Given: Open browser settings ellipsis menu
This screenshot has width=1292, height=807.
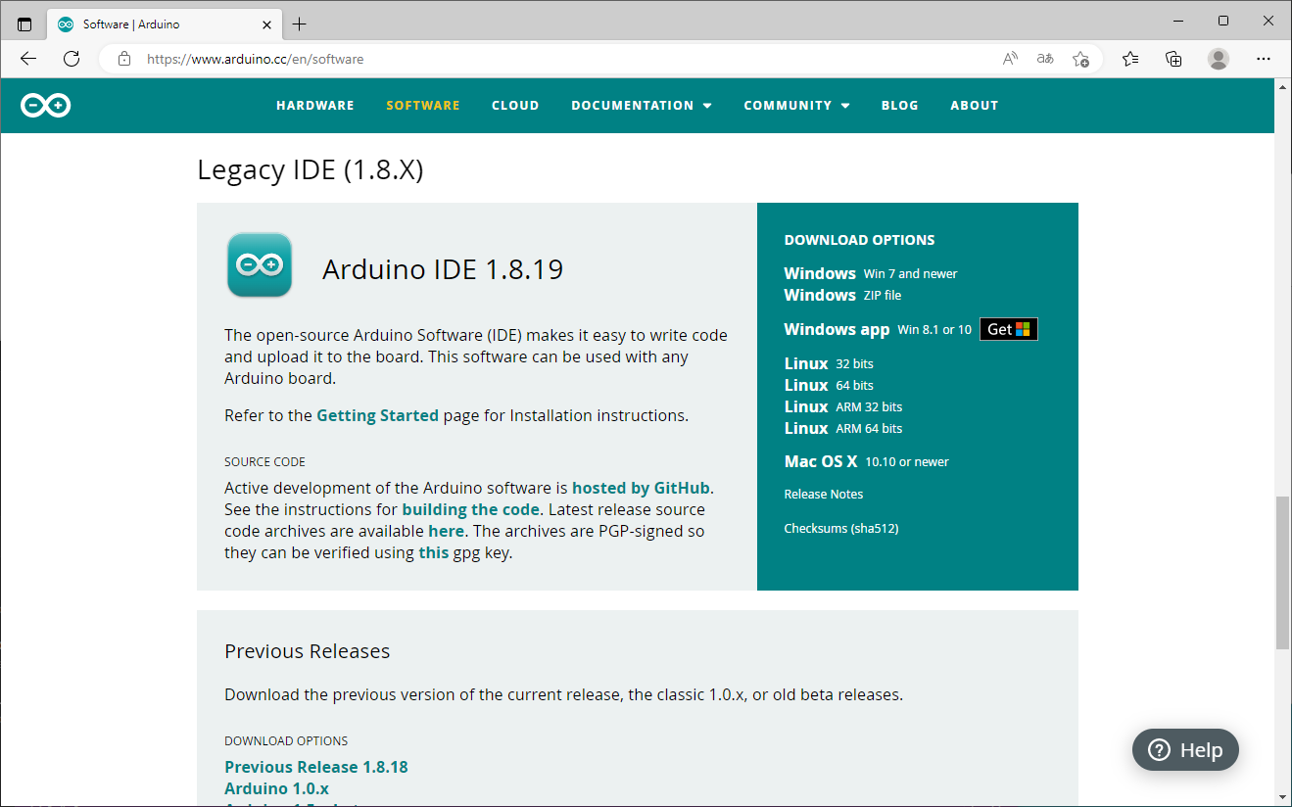Looking at the screenshot, I should point(1264,59).
